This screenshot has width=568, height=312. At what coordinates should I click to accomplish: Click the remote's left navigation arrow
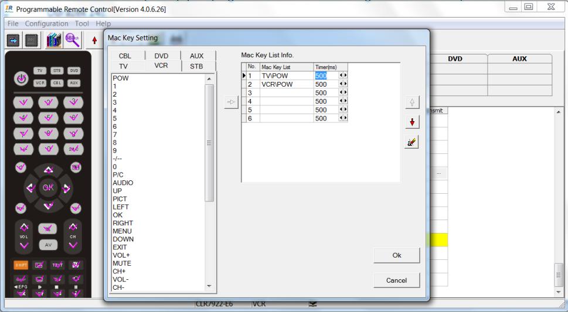tap(30, 188)
